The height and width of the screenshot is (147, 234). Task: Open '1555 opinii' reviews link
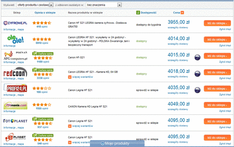pos(42,109)
